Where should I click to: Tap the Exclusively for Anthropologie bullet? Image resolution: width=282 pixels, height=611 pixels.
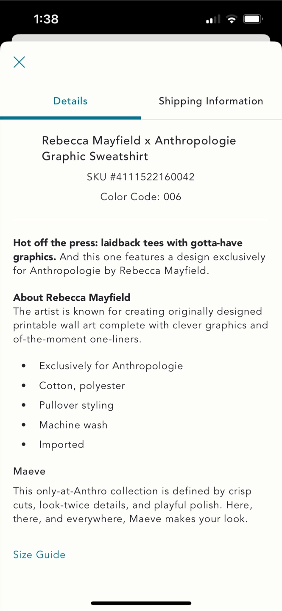click(x=111, y=366)
